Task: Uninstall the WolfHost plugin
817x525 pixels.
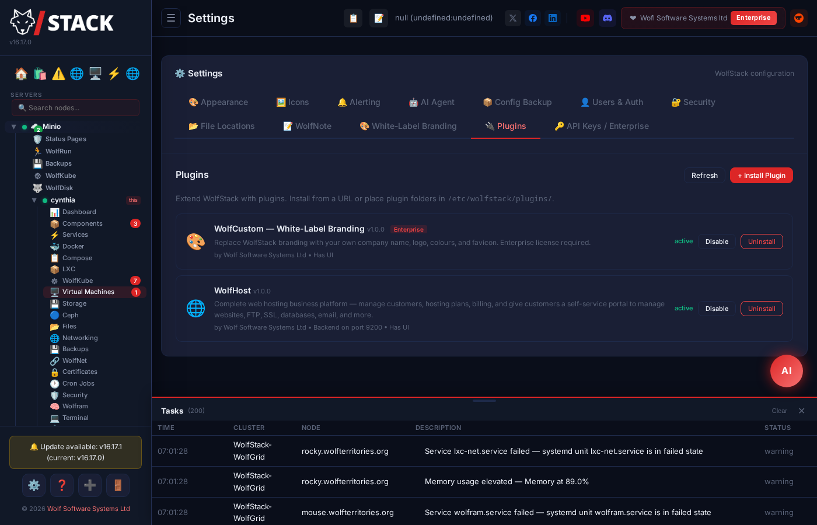Action: point(762,309)
